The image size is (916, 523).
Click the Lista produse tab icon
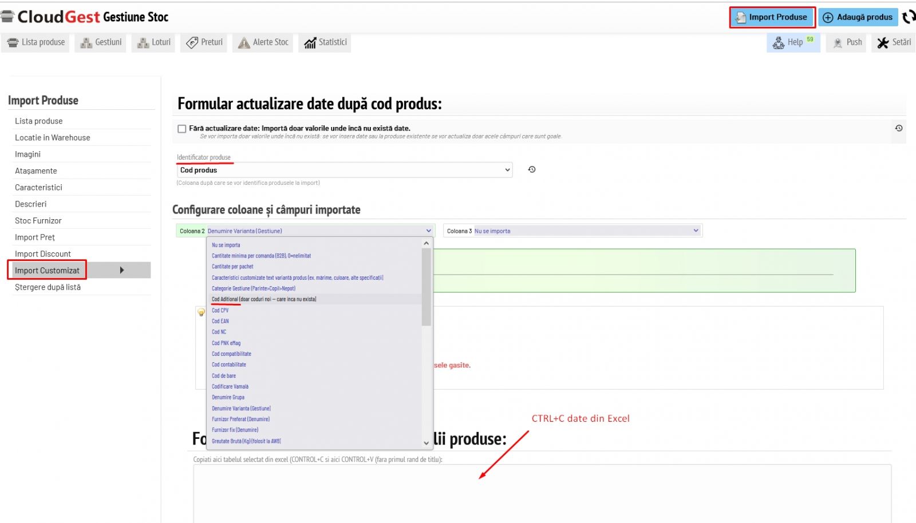13,42
